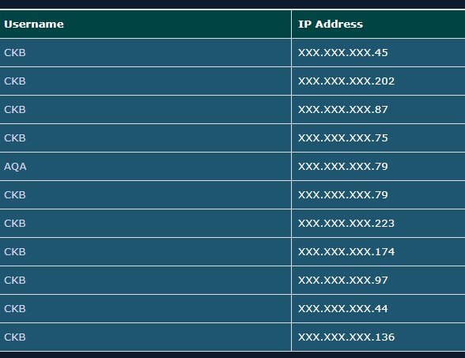
Task: Select the CKB username beside IP .202
Action: [x=15, y=81]
